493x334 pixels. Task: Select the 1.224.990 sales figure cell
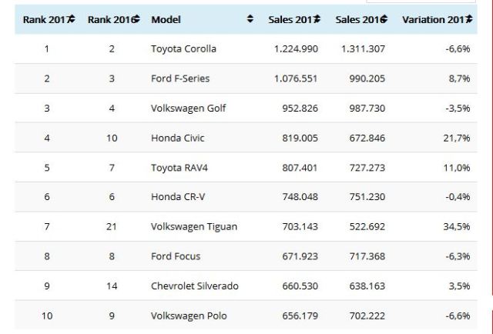(297, 48)
